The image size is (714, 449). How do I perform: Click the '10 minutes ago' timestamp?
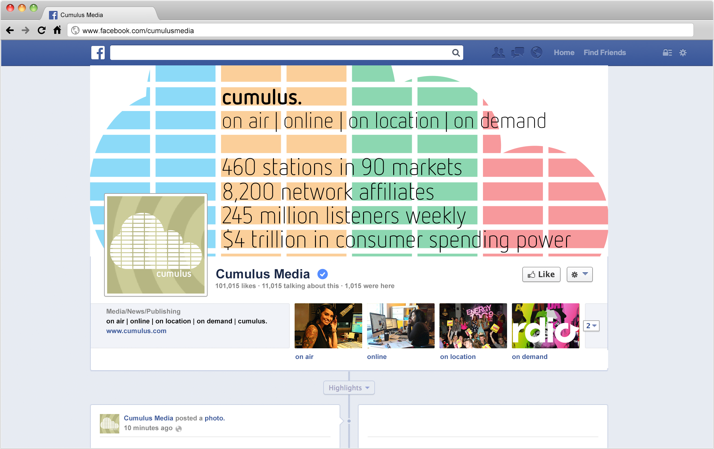tap(148, 428)
